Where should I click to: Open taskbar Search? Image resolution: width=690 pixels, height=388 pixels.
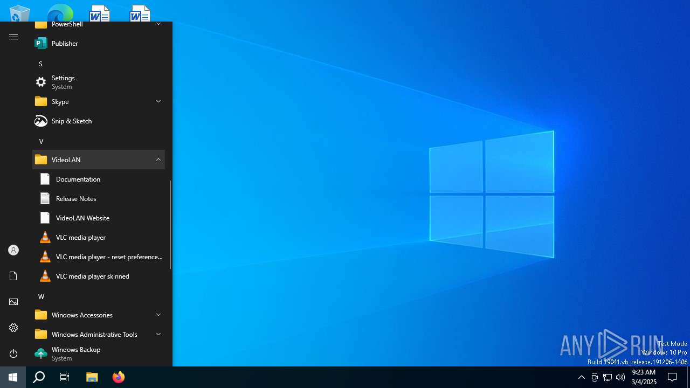pyautogui.click(x=39, y=377)
